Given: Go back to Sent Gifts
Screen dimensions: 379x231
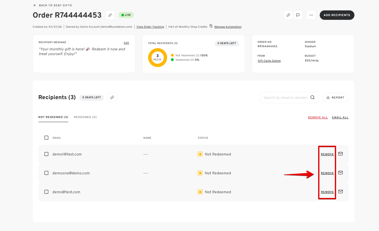Looking at the screenshot, I should click(x=52, y=5).
